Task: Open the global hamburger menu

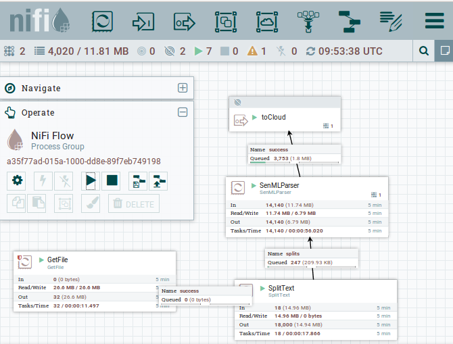Action: coord(435,20)
